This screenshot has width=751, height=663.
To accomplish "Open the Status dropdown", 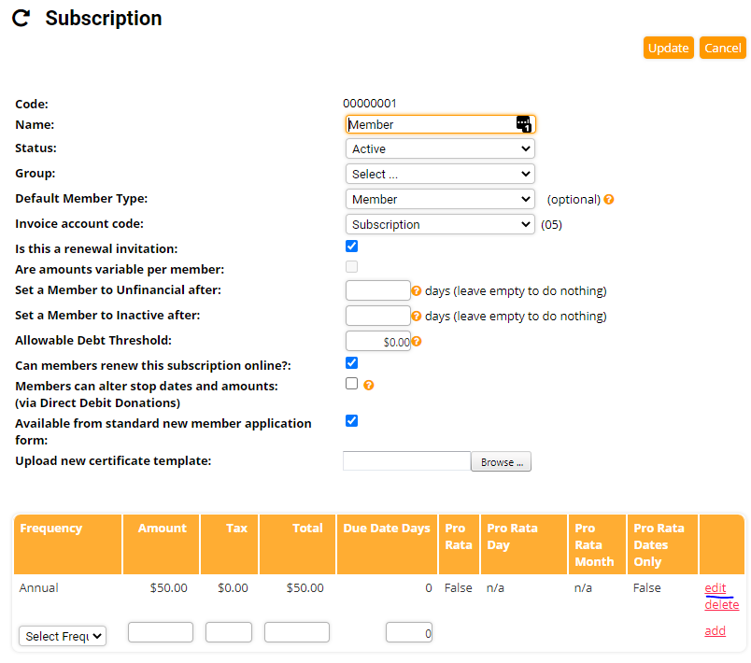I will (x=439, y=148).
